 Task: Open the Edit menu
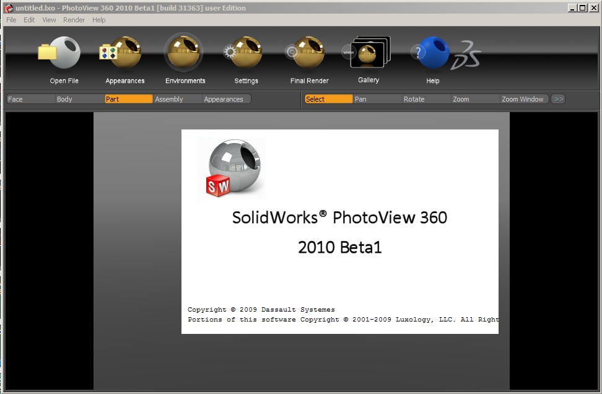point(29,20)
